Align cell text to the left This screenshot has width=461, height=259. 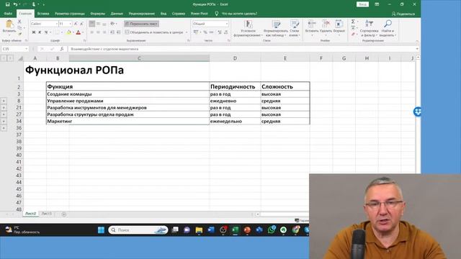click(x=91, y=32)
